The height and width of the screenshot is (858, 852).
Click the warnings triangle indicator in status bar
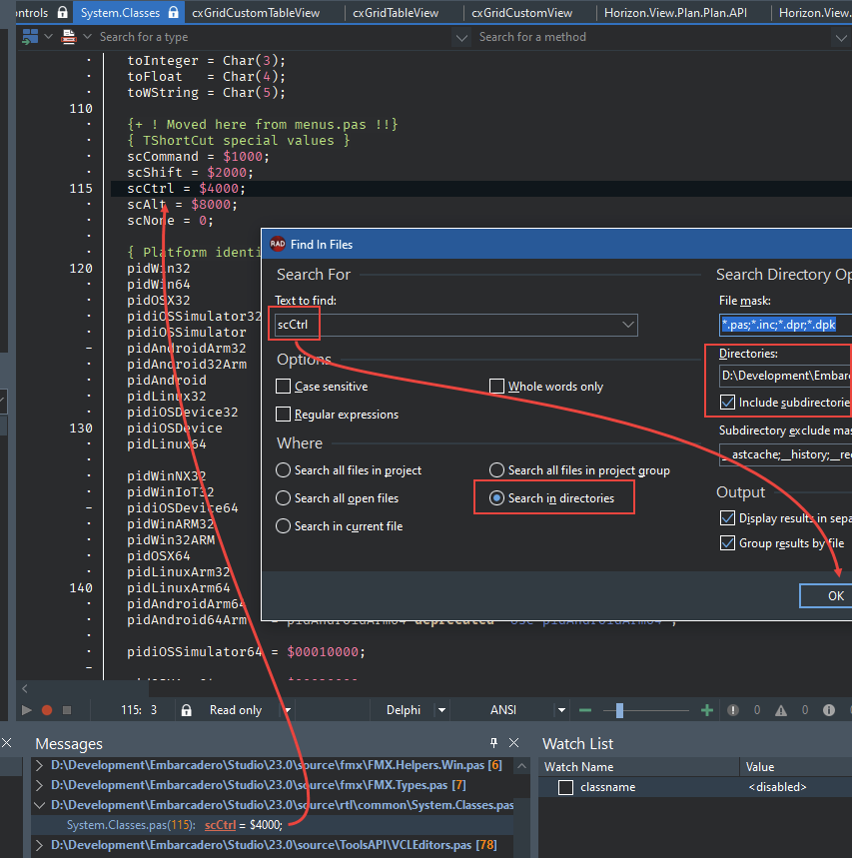tap(780, 710)
